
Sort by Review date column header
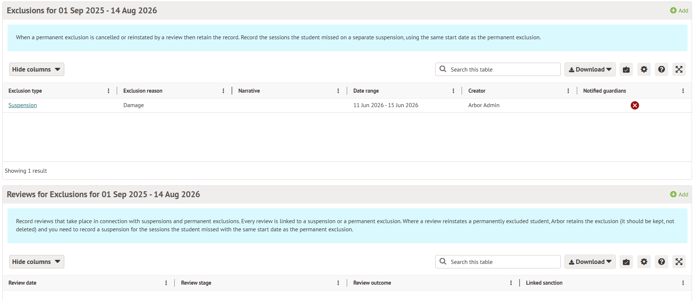tap(22, 283)
